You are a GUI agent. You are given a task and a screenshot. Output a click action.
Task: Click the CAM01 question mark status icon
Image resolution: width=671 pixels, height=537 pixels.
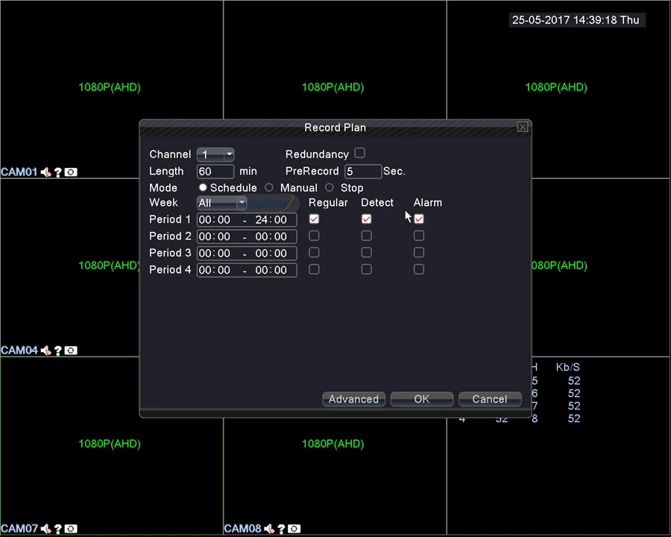click(57, 172)
